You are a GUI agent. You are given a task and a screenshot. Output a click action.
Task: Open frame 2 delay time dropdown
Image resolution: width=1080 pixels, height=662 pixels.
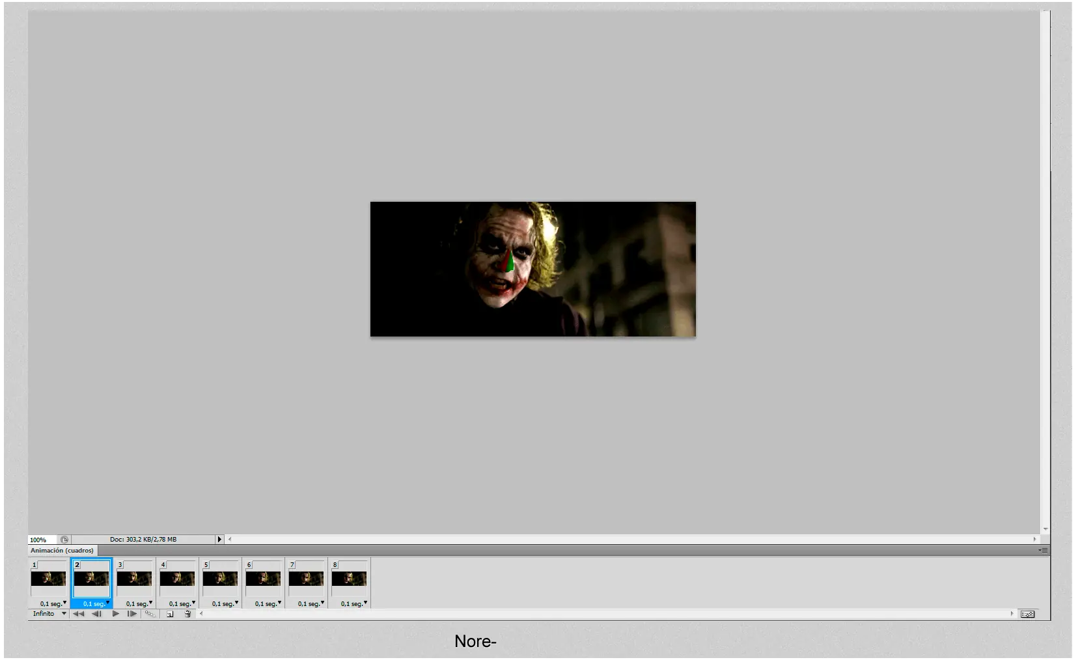(x=96, y=603)
